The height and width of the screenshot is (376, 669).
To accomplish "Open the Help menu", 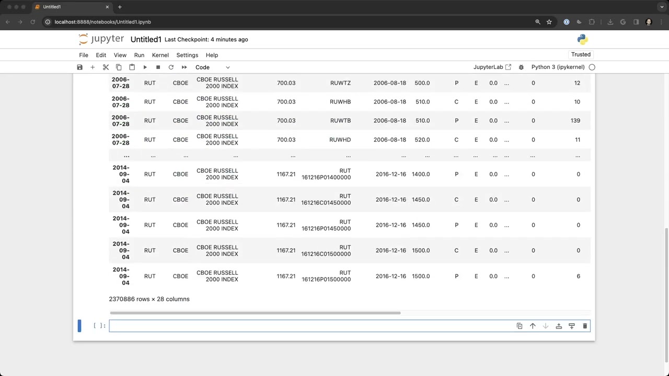I will (212, 55).
